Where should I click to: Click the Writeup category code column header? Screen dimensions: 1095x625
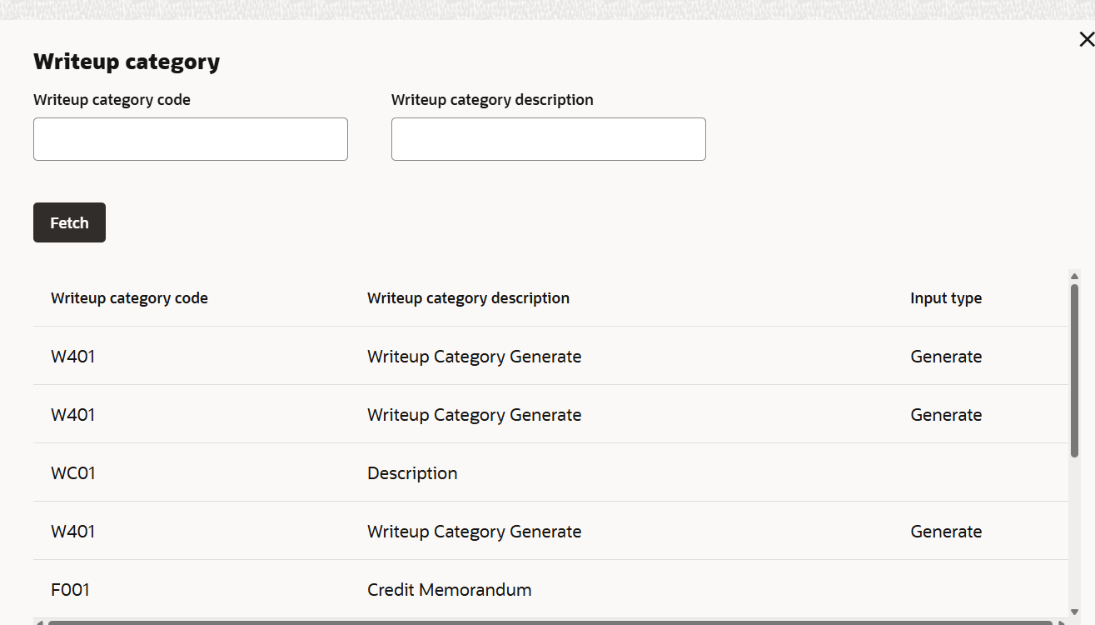pos(129,298)
